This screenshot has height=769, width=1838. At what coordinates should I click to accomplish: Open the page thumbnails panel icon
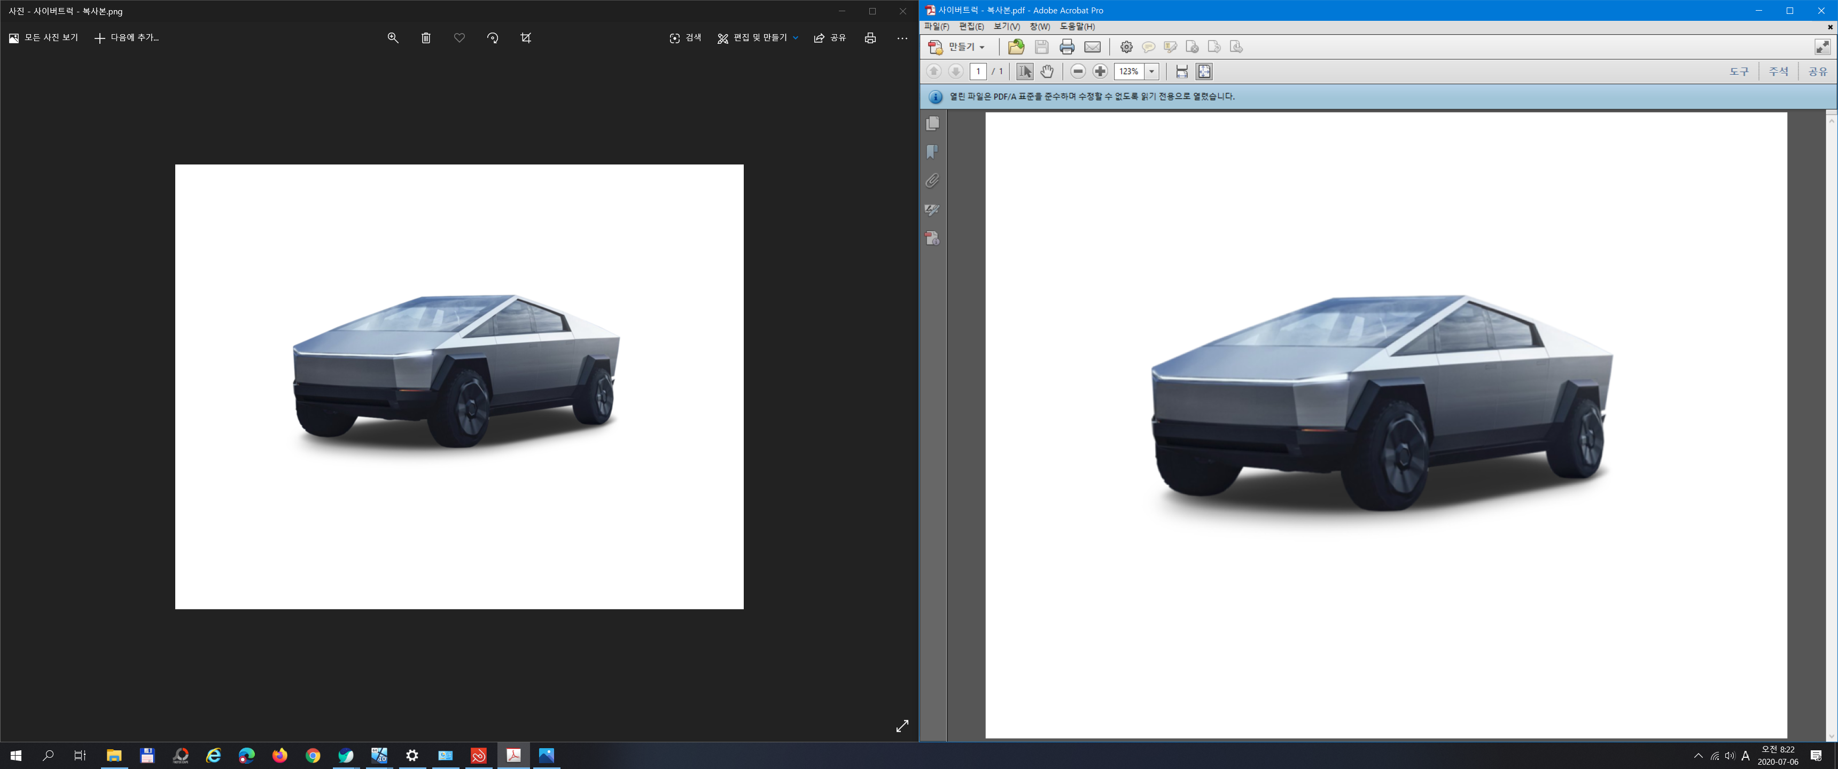click(x=932, y=123)
